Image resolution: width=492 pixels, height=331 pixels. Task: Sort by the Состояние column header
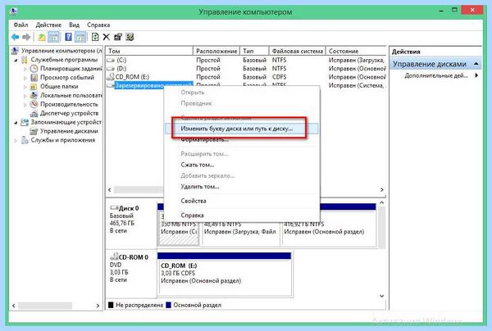356,51
